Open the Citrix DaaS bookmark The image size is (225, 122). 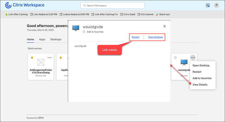[x=128, y=14]
